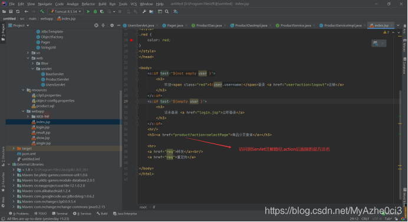Viewport: 408px width, 222px height.
Task: Click Synchronize refresh icon in toolbar
Action: point(18,11)
